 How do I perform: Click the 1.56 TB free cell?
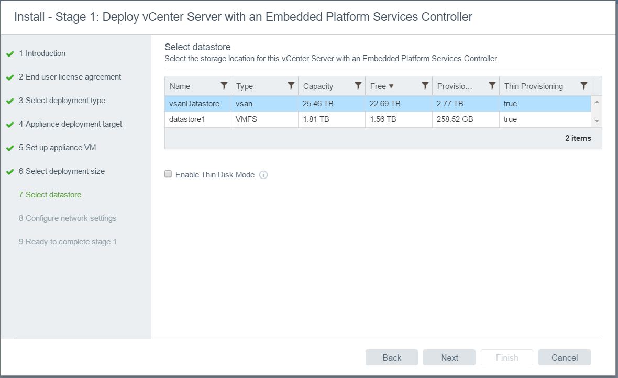coord(399,119)
